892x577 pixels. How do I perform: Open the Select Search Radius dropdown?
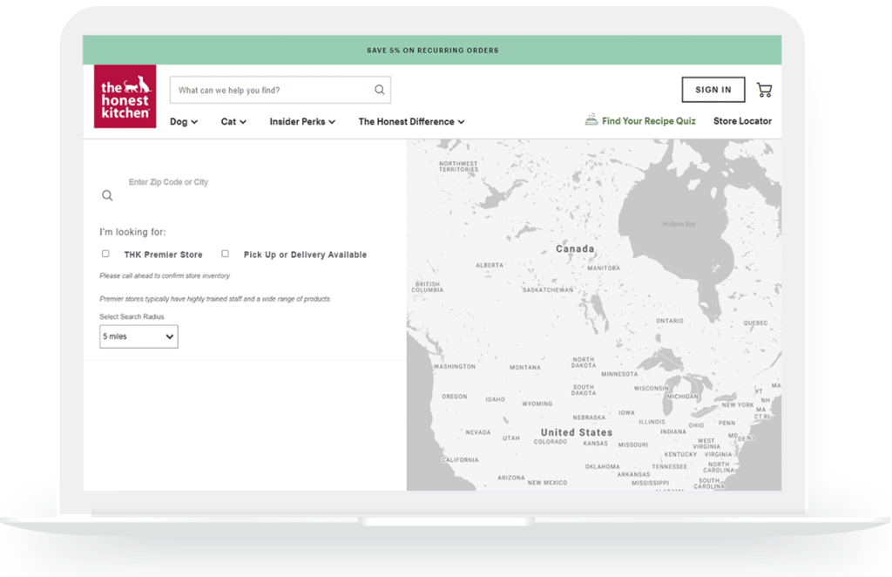(139, 336)
